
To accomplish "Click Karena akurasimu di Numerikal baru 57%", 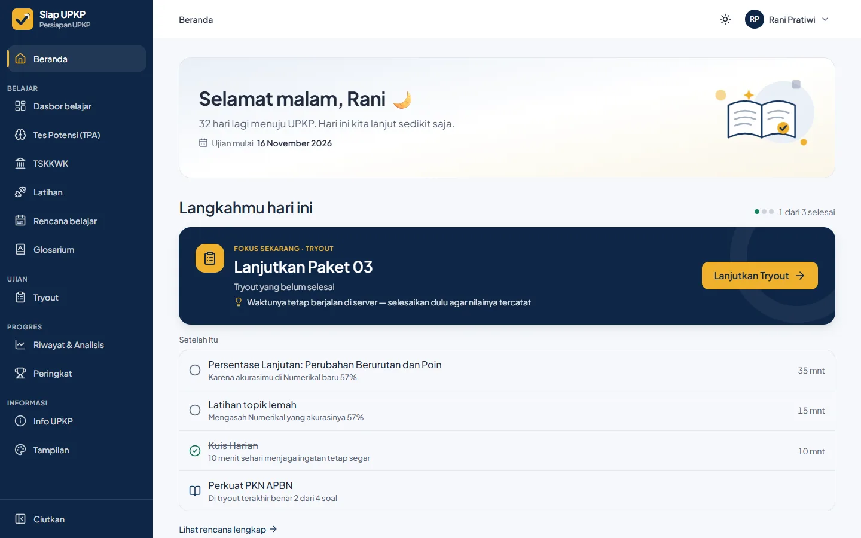I will pos(282,377).
